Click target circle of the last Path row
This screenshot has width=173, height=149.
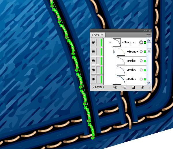click(x=141, y=79)
